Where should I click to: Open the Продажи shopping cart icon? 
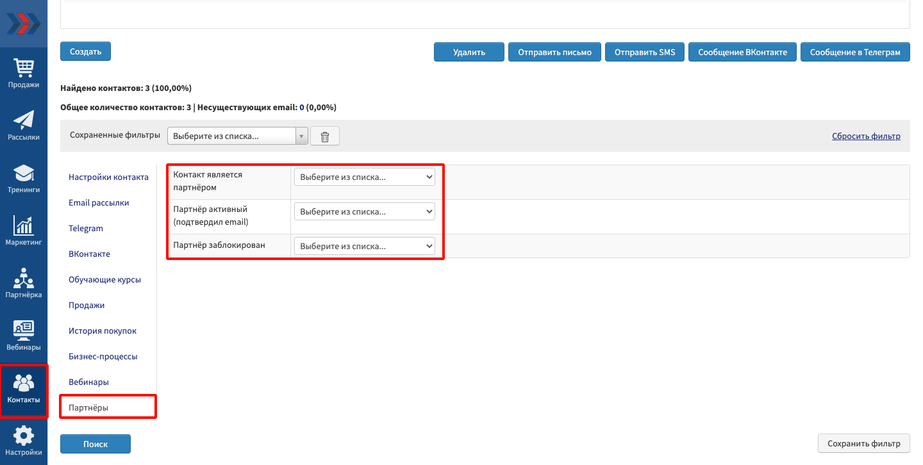24,69
